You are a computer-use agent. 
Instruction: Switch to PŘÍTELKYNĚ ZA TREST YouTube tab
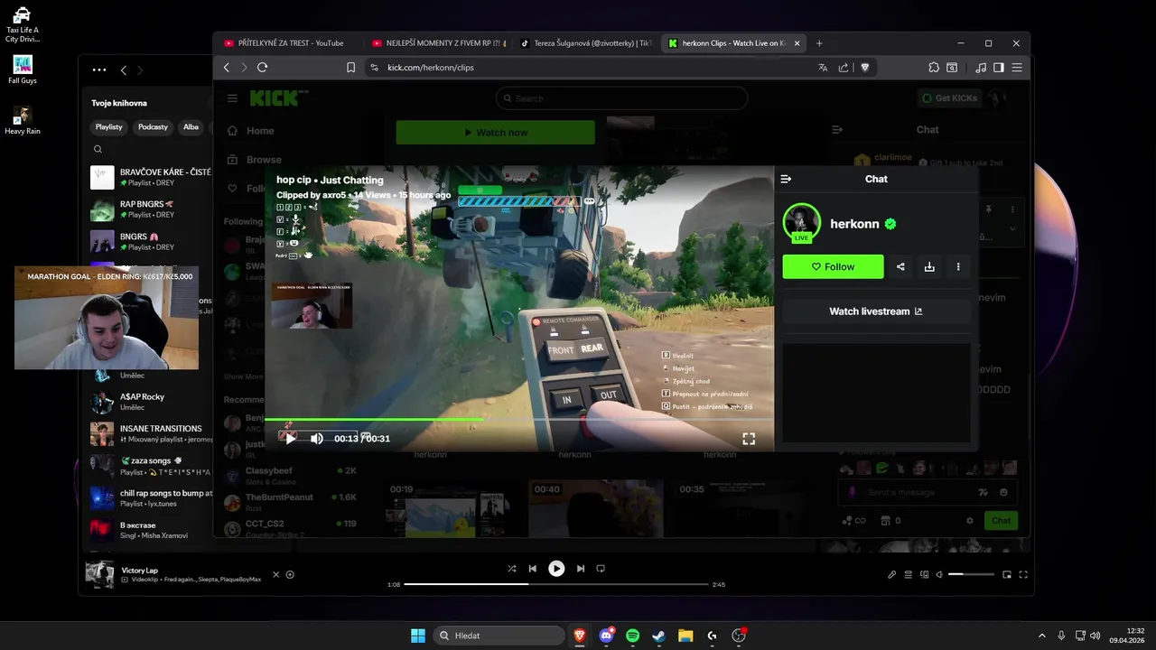pos(290,43)
